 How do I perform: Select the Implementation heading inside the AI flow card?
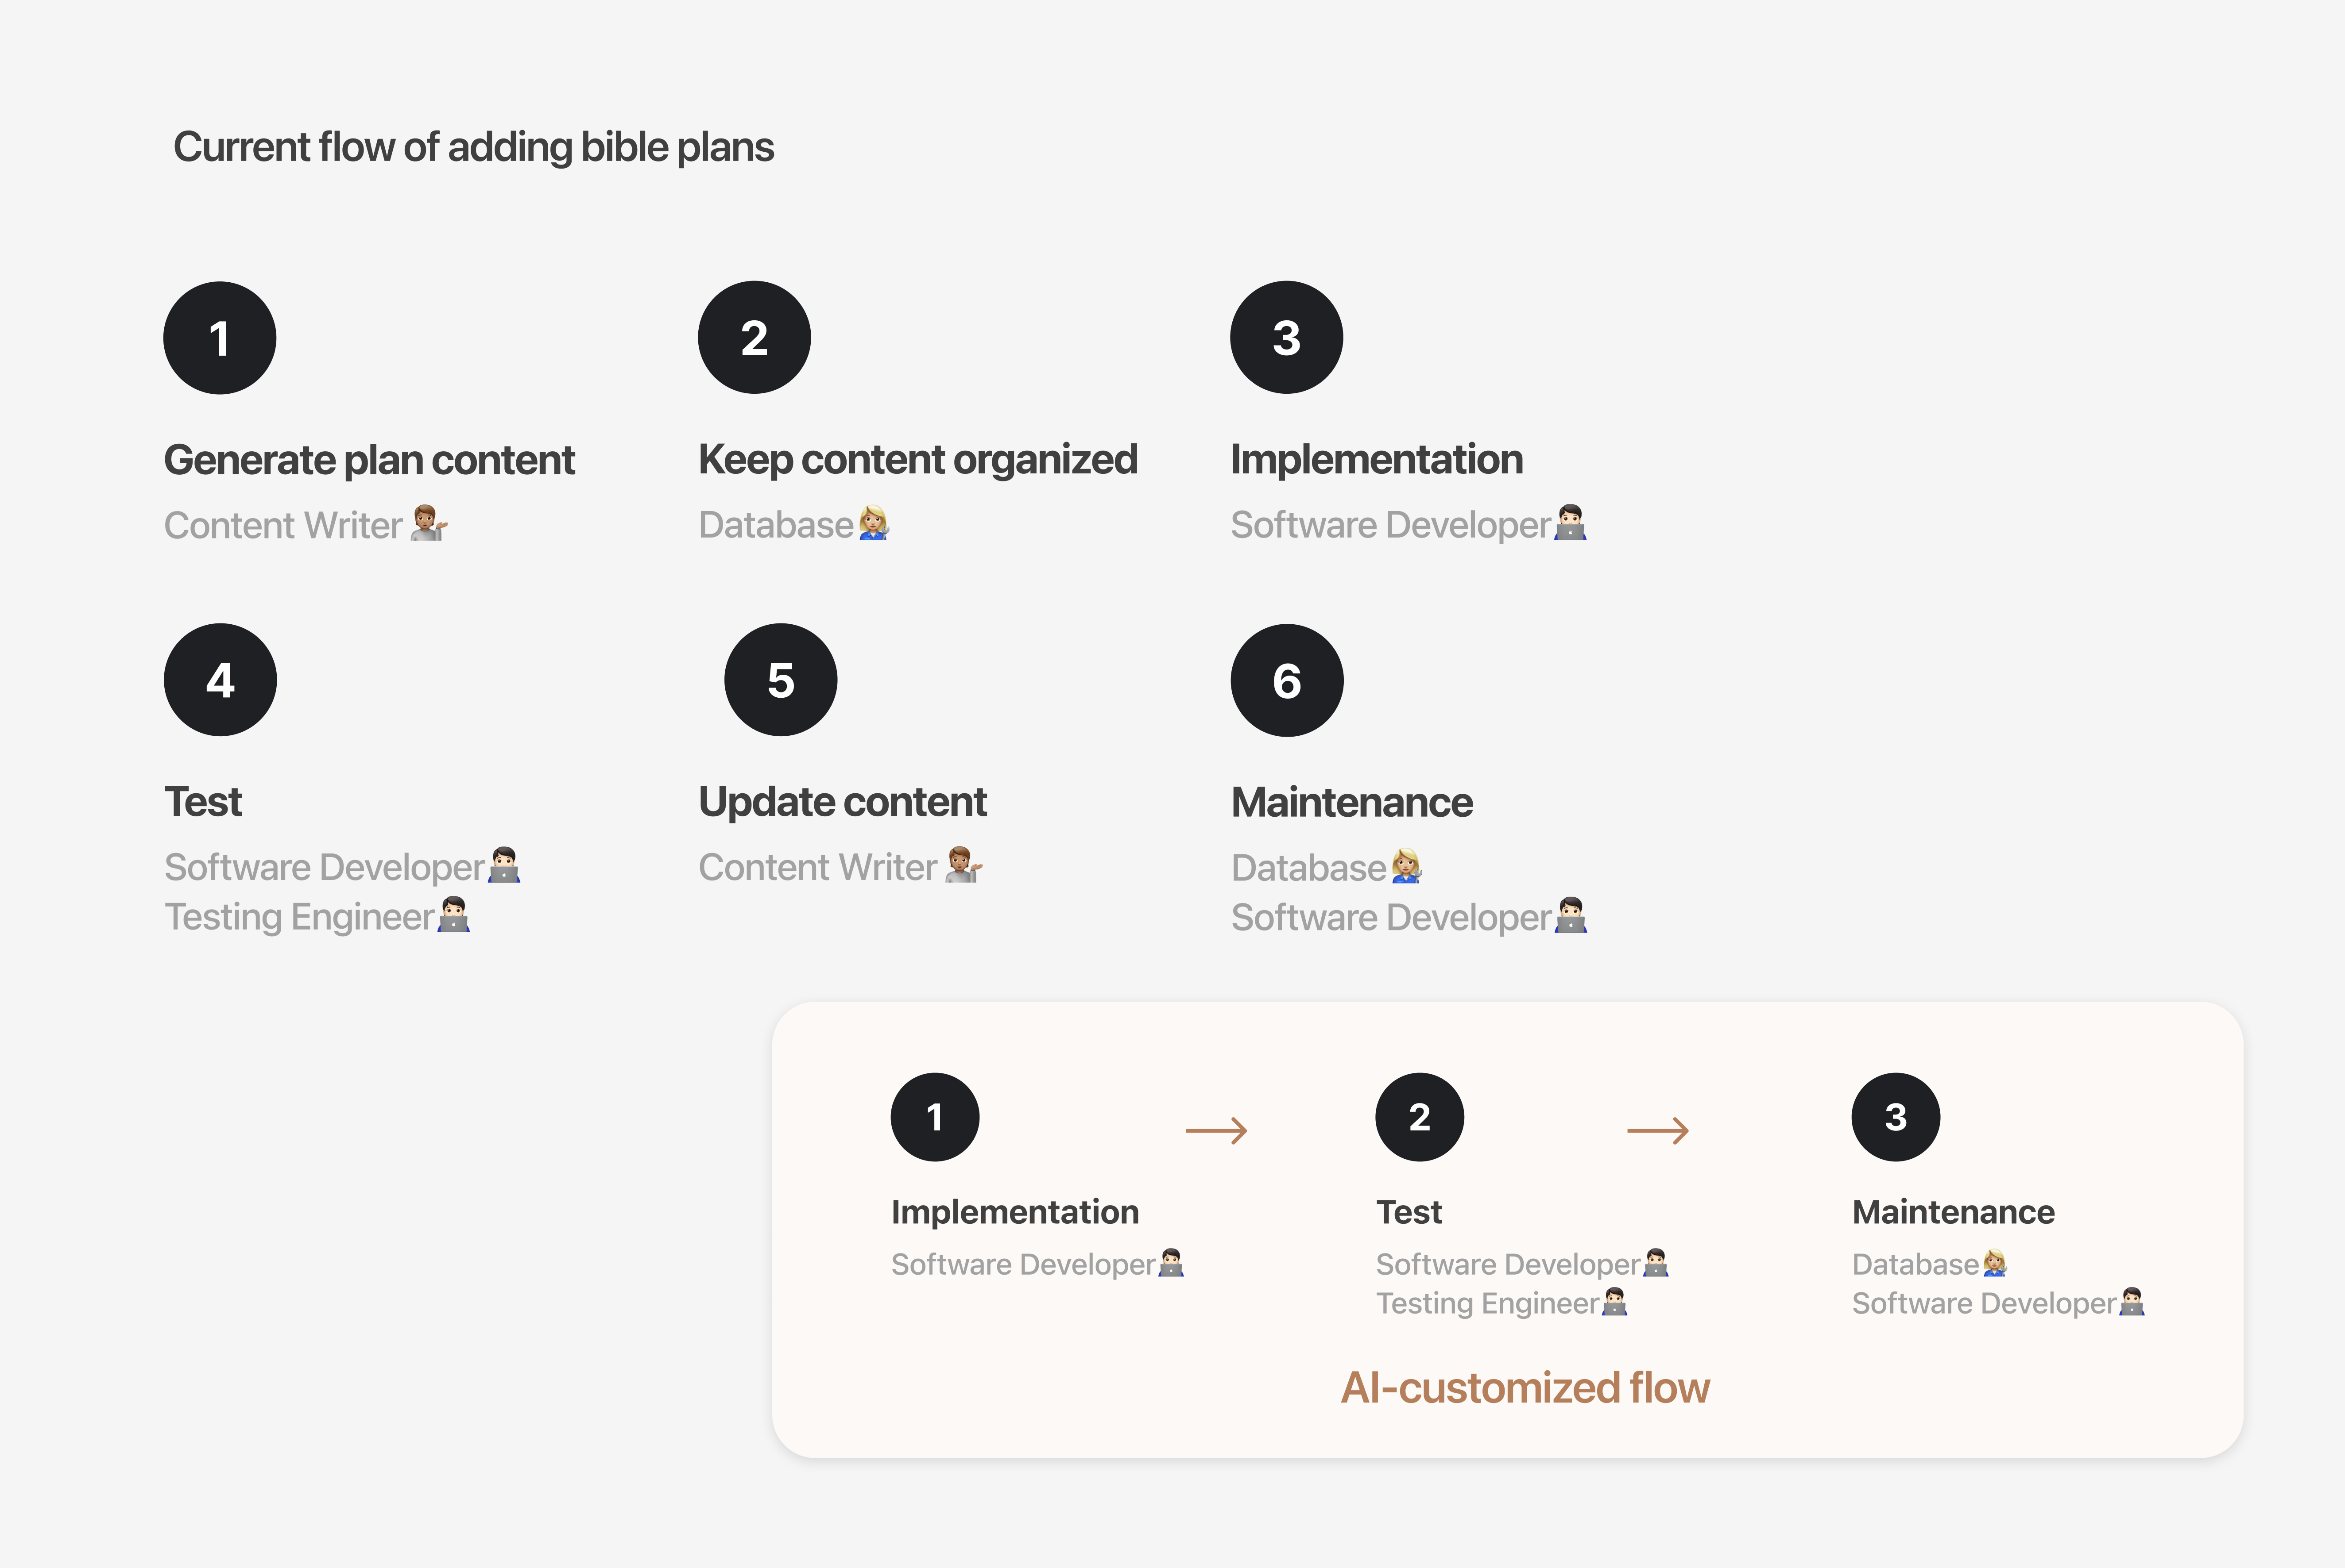click(1015, 1212)
